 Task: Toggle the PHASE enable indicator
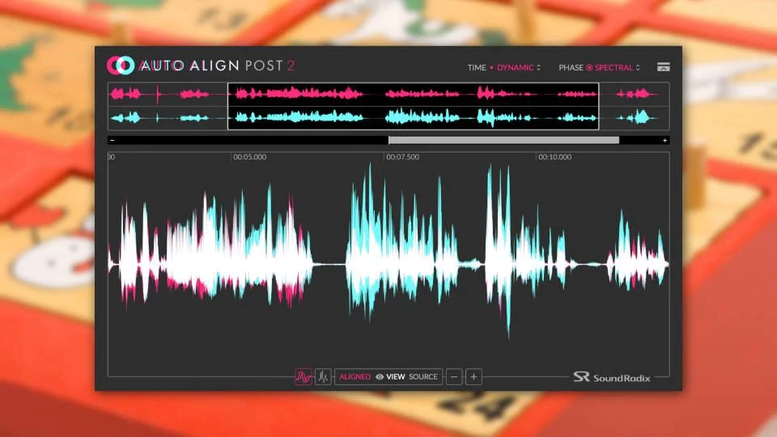(x=589, y=67)
